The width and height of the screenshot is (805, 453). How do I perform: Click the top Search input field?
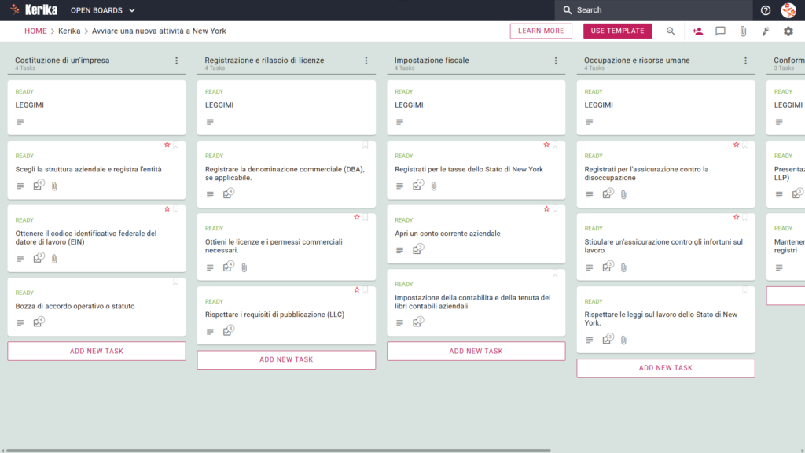(653, 10)
